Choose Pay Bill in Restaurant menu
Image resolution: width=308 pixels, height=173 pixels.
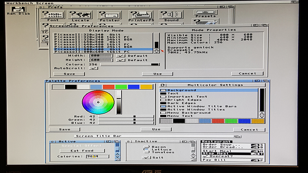click(233, 160)
